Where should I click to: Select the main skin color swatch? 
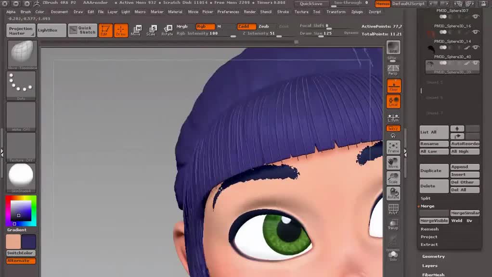pos(13,241)
